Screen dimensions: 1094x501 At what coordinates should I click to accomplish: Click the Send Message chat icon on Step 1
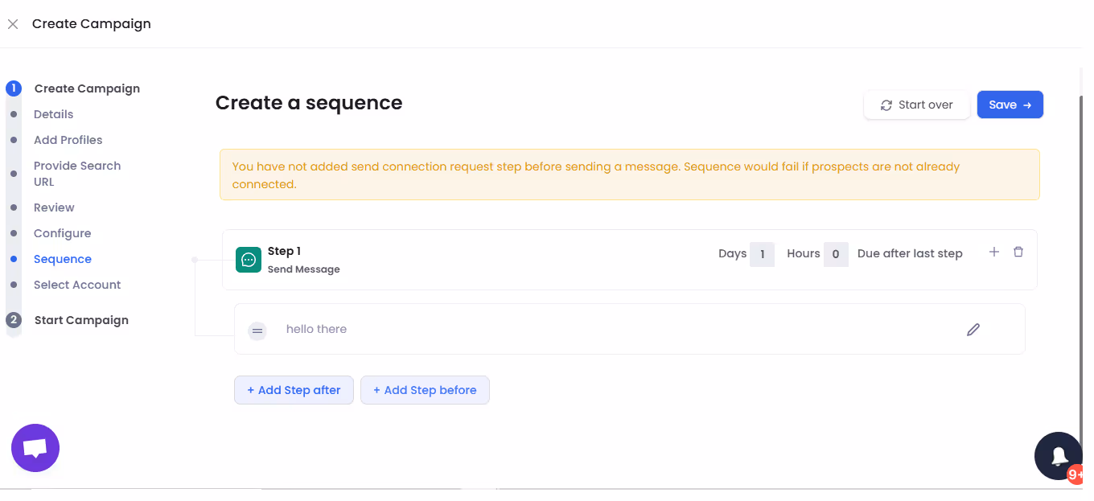coord(248,260)
